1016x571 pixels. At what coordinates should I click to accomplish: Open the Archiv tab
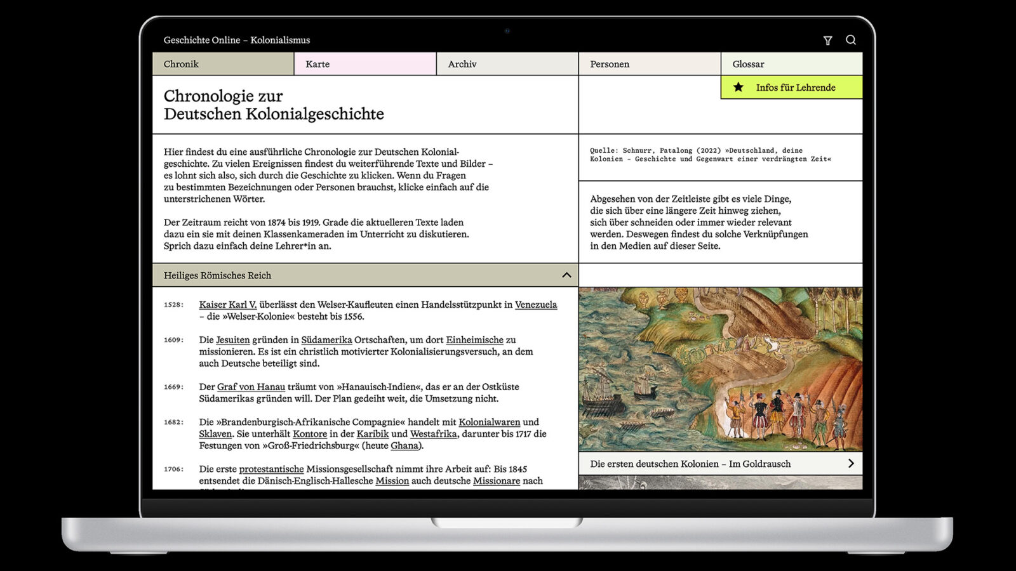tap(507, 64)
